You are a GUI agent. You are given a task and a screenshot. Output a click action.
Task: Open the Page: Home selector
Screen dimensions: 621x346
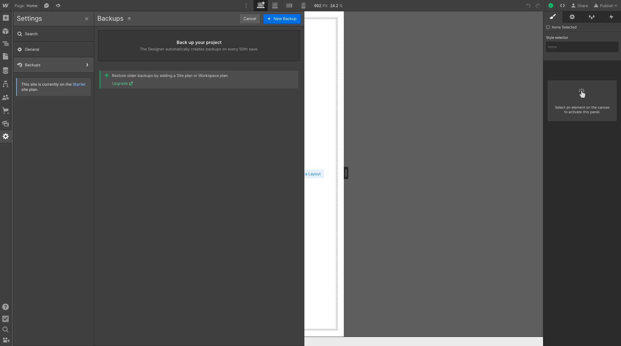pyautogui.click(x=26, y=5)
